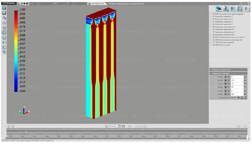Click the stacked layers database icon
Image resolution: width=252 pixels, height=144 pixels.
point(232,9)
